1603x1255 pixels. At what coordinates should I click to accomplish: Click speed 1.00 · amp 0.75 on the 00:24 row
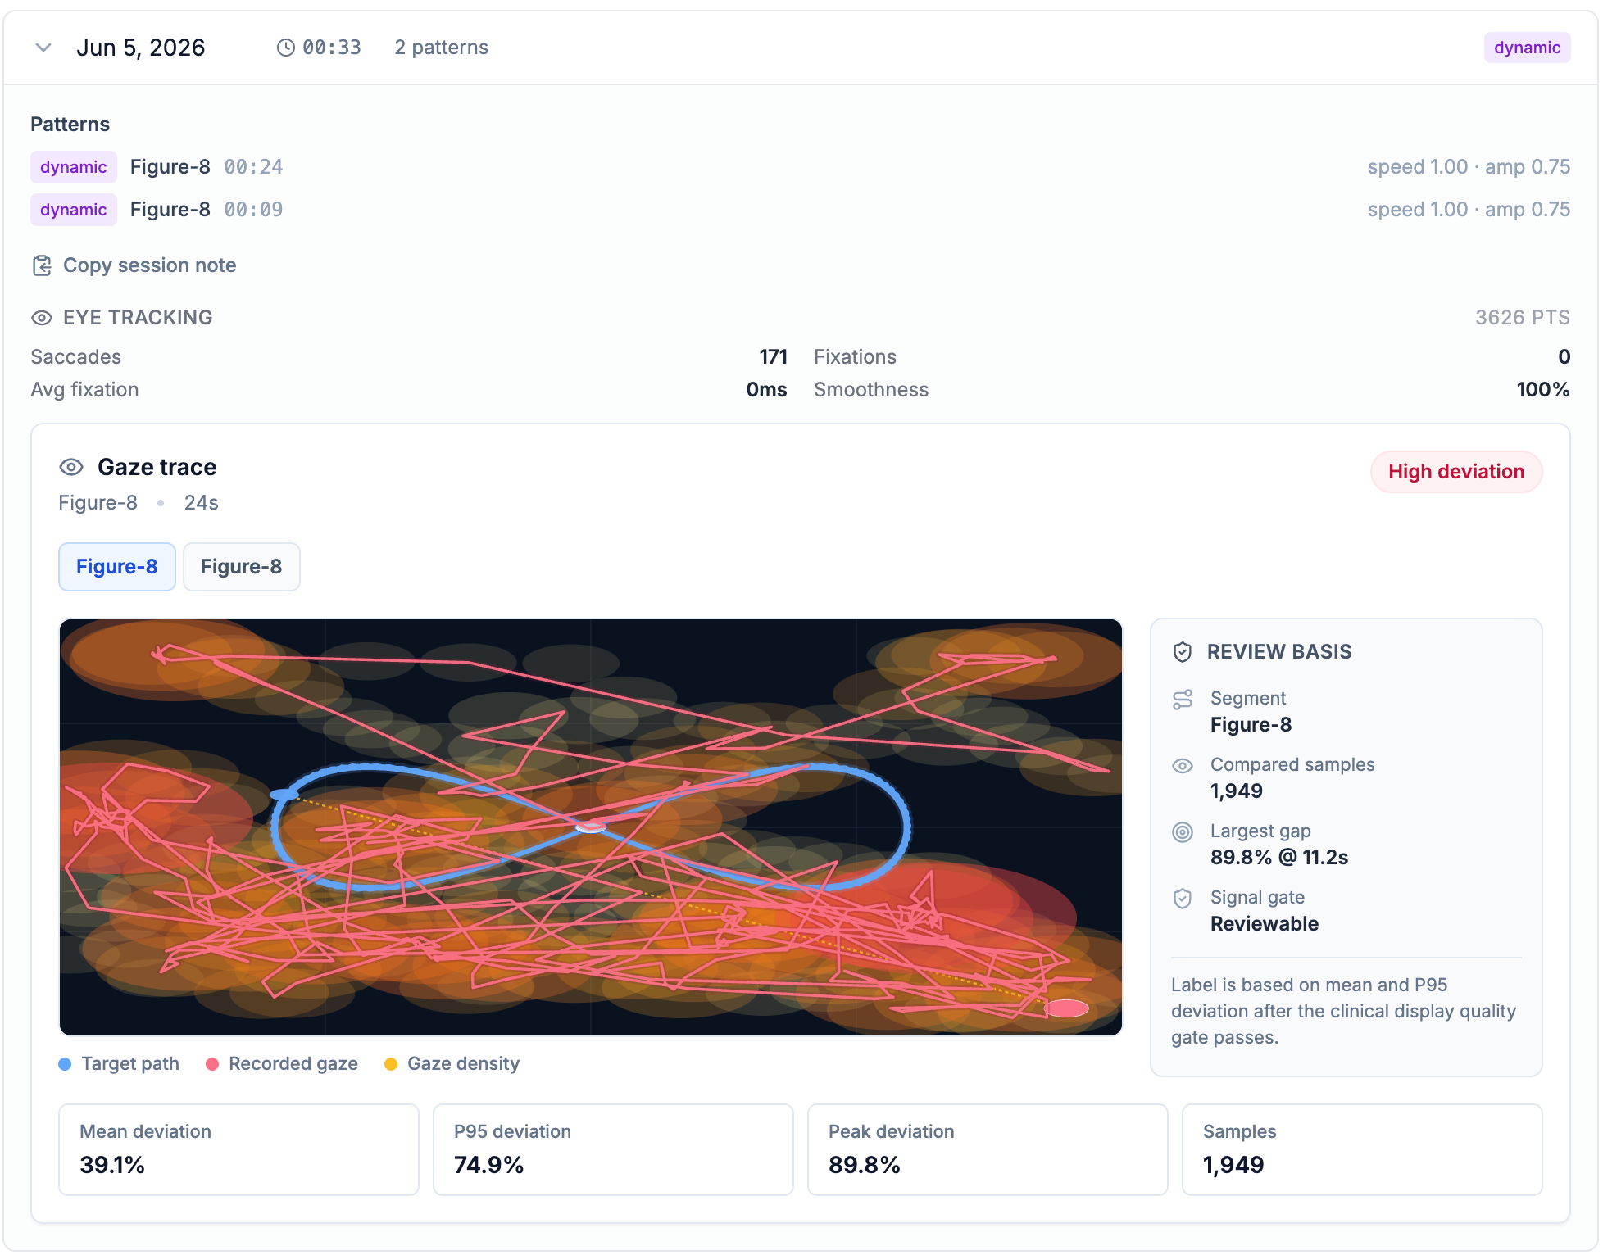coord(1469,167)
